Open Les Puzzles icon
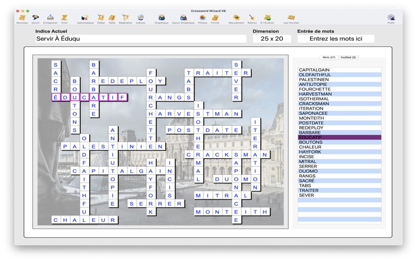The width and height of the screenshot is (417, 261). 291,18
